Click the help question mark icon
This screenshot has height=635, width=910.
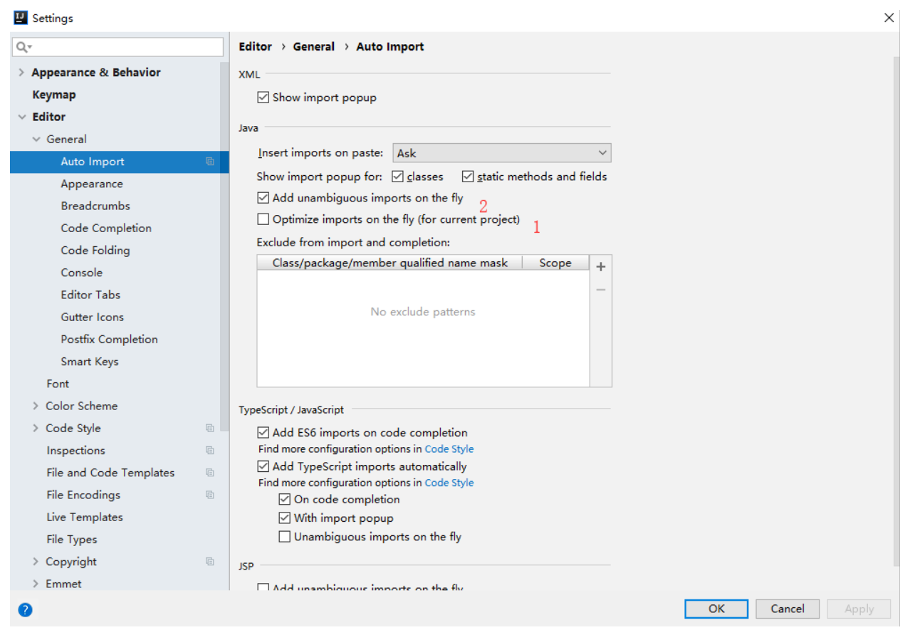click(24, 610)
